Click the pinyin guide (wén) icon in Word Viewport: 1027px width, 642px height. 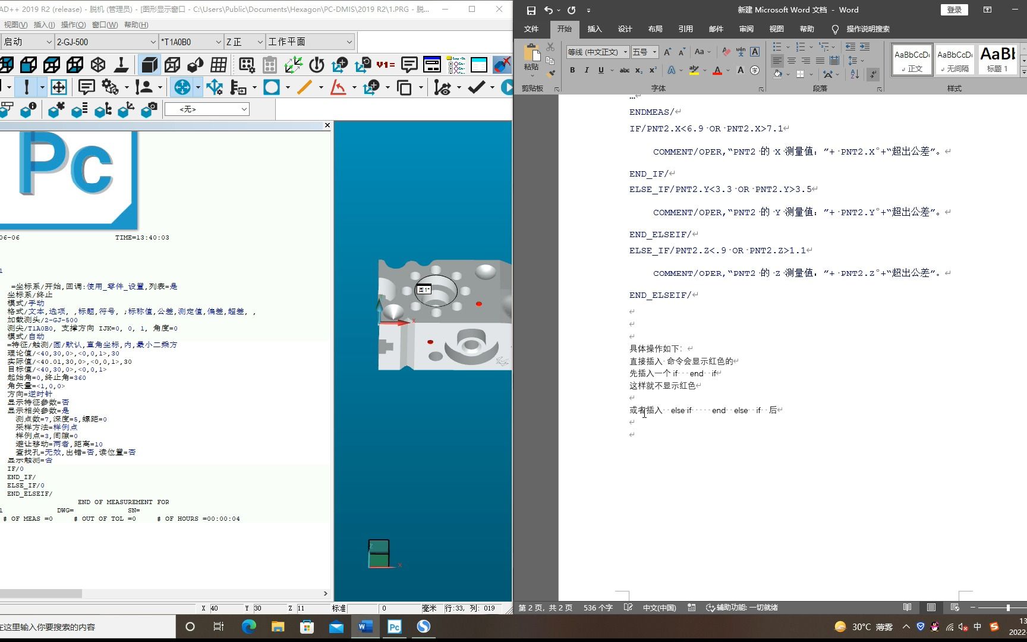tap(741, 53)
